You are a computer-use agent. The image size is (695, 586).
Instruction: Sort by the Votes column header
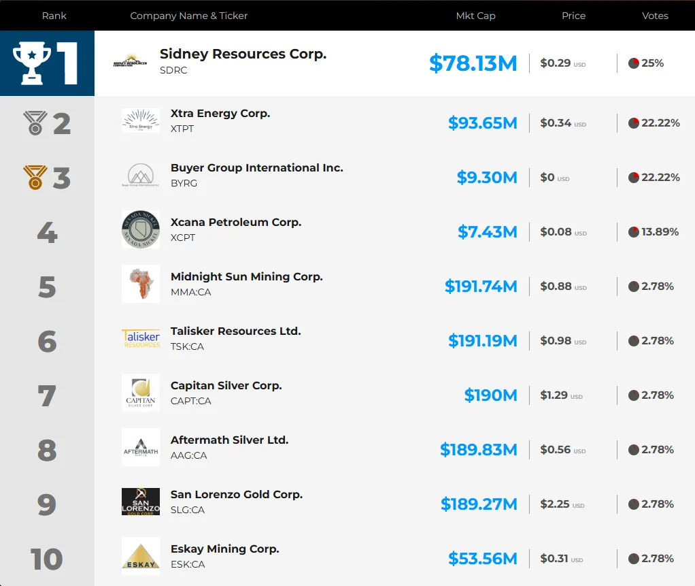coord(655,16)
